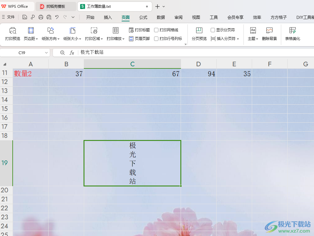Click the paper size (纸张大小) icon

click(x=72, y=30)
